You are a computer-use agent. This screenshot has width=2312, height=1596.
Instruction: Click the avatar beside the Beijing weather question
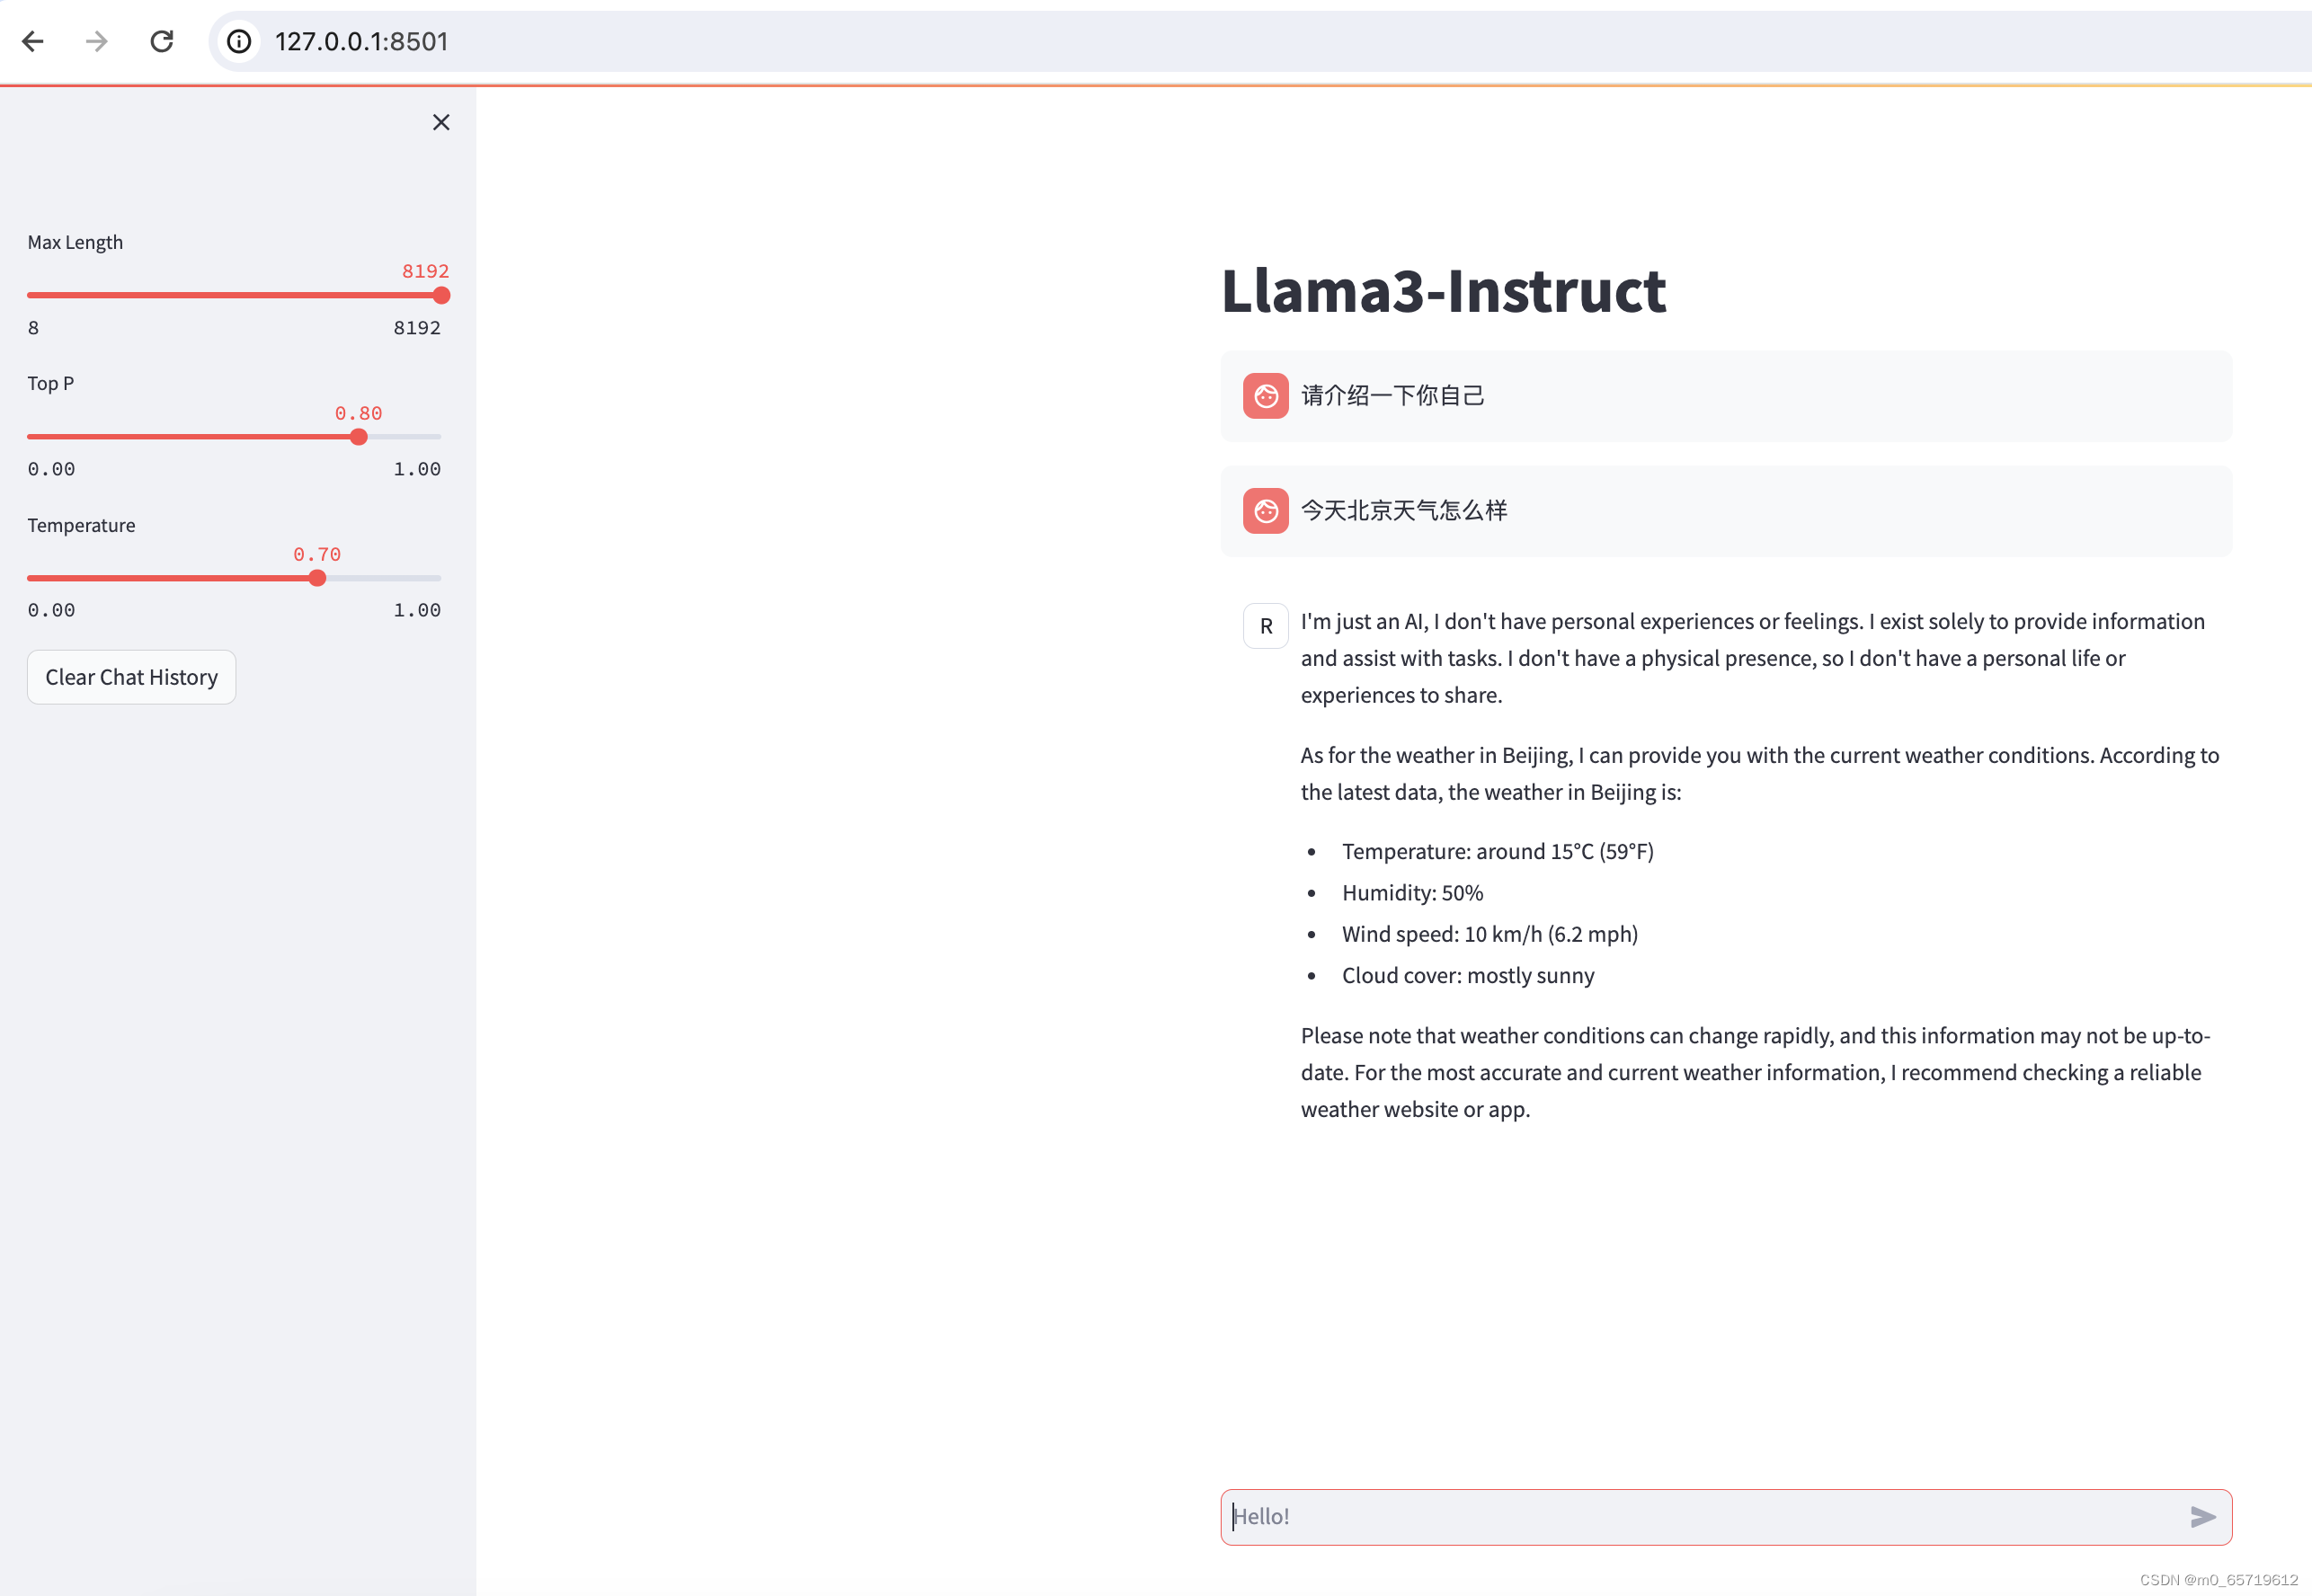tap(1266, 511)
